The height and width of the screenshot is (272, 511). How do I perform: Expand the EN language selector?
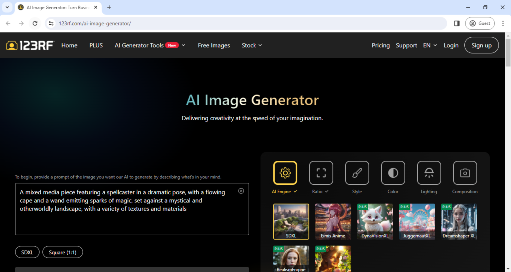[430, 45]
